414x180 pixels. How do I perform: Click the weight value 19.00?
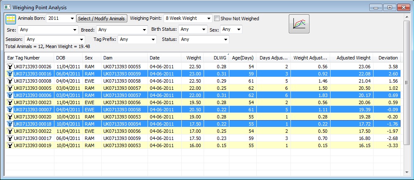click(x=195, y=116)
